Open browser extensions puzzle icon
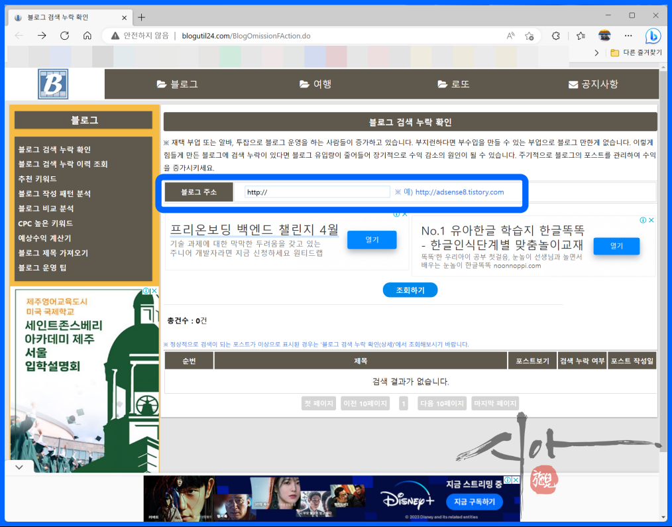Image resolution: width=672 pixels, height=527 pixels. tap(556, 36)
